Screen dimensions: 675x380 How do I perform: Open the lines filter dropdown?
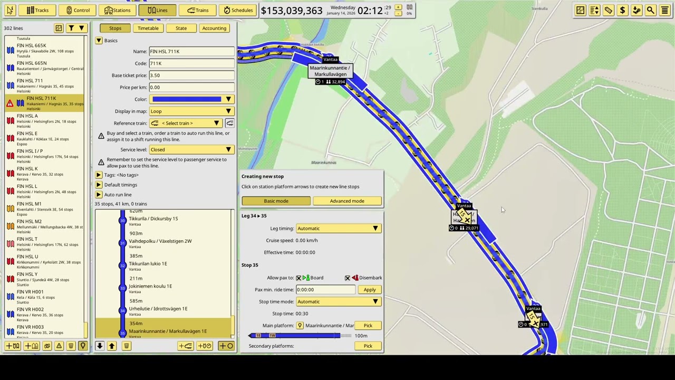(75, 28)
